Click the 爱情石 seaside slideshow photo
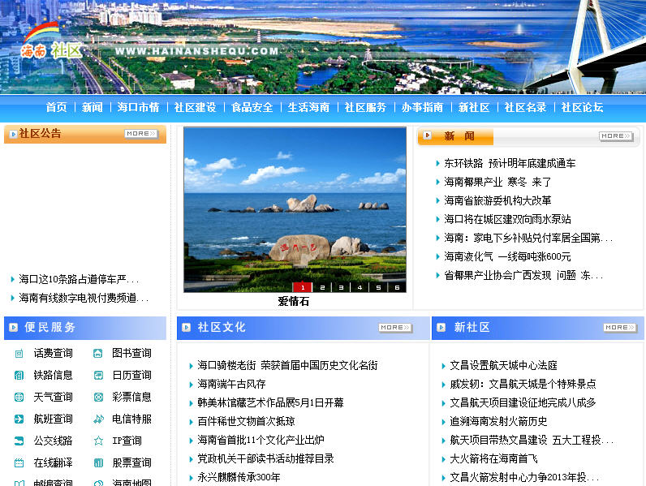Viewport: 646px width, 486px height. coord(295,207)
